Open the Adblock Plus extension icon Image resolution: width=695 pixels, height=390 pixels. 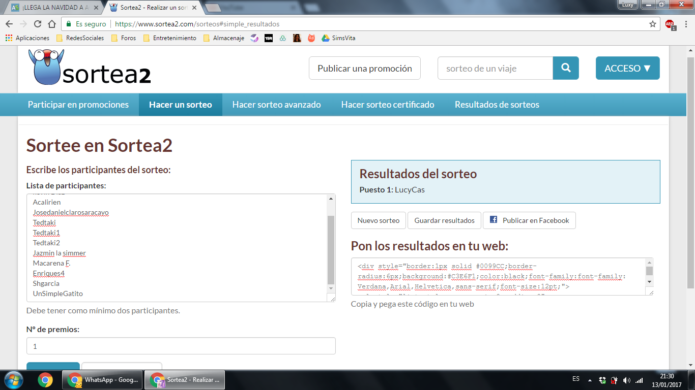tap(670, 24)
